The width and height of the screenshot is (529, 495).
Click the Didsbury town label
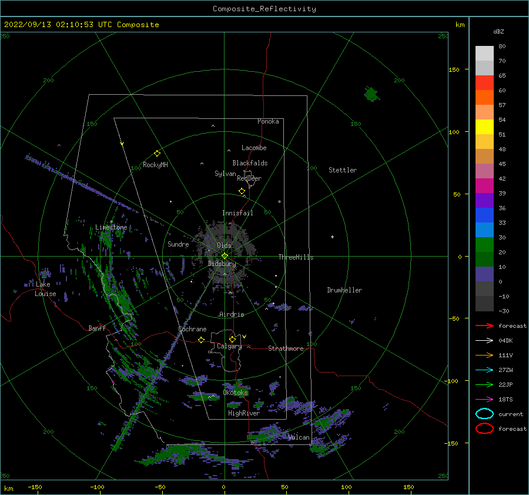point(222,264)
